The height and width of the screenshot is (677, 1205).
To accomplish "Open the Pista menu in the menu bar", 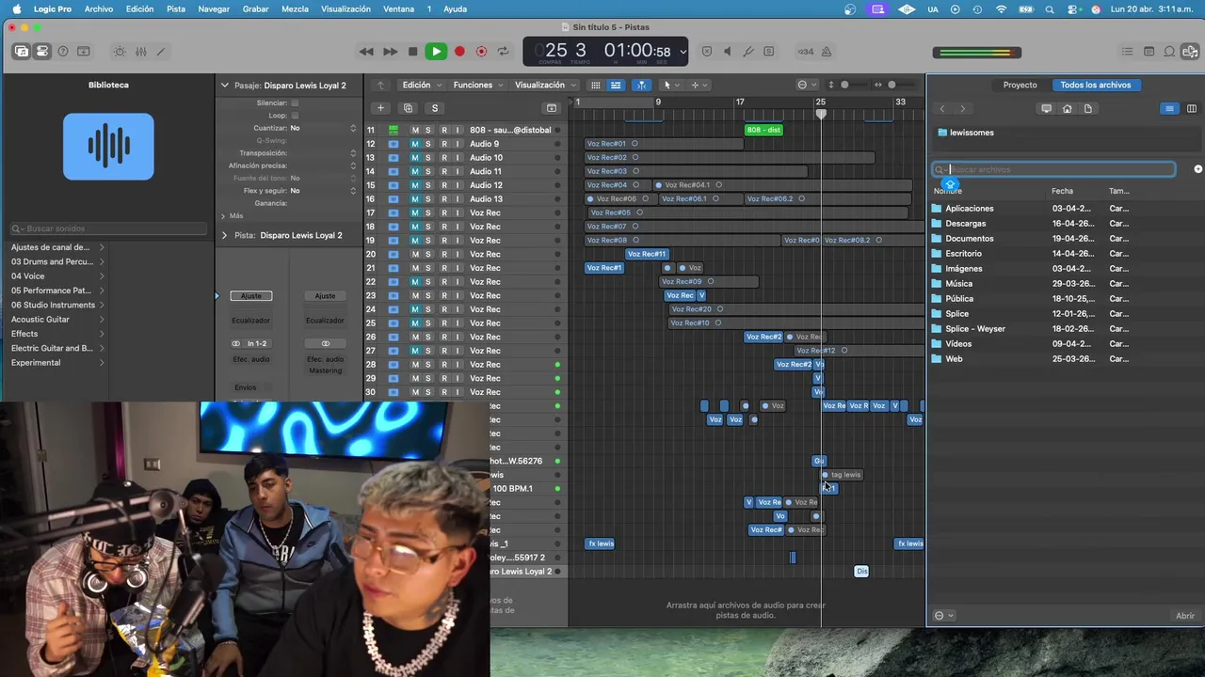I will [x=176, y=8].
